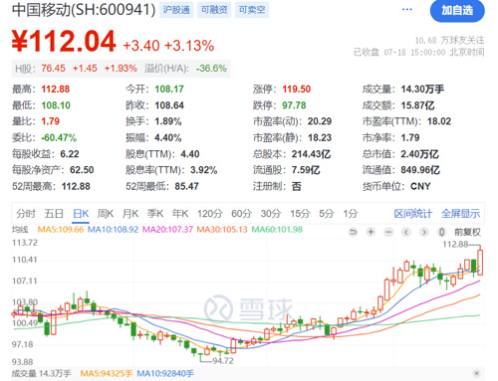The width and height of the screenshot is (498, 381).
Task: Switch to the 分时 chart tab
Action: tap(26, 214)
